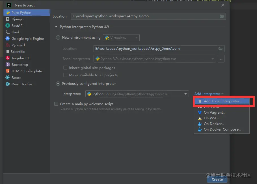Image resolution: width=257 pixels, height=184 pixels.
Task: Click the house icon for local interpreter
Action: [x=200, y=101]
